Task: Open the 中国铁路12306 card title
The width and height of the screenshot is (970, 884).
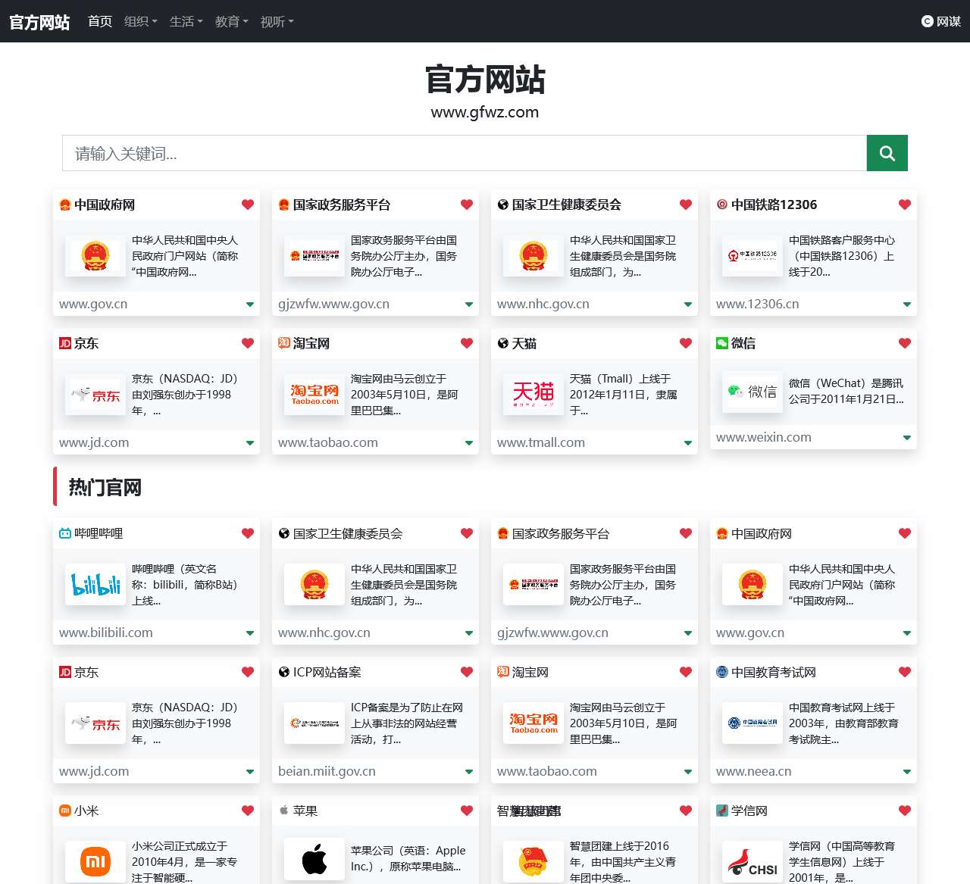Action: point(774,205)
